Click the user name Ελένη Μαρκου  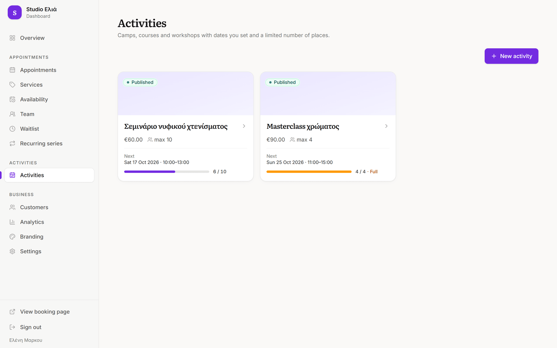click(x=26, y=340)
